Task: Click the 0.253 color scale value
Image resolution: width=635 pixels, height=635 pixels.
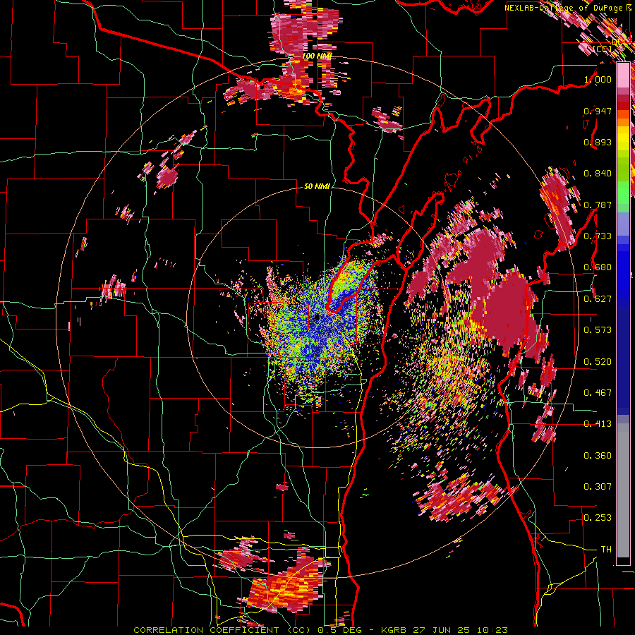Action: tap(598, 518)
